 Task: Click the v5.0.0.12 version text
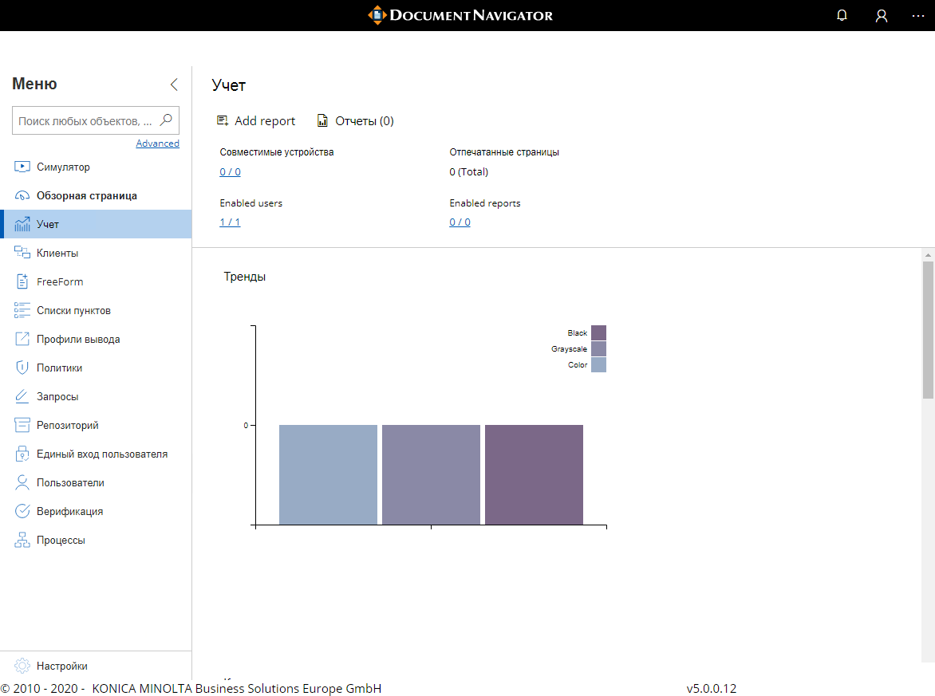(x=712, y=688)
